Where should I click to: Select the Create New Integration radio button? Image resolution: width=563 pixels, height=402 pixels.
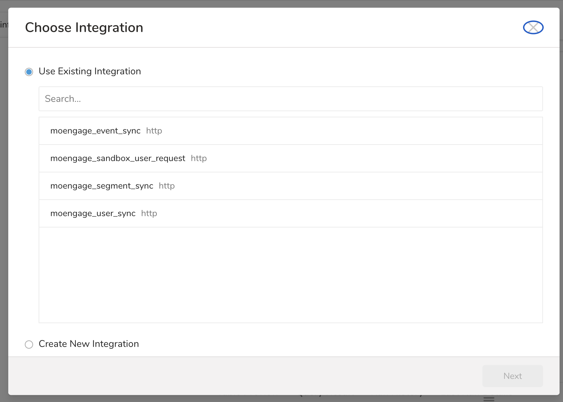[29, 344]
